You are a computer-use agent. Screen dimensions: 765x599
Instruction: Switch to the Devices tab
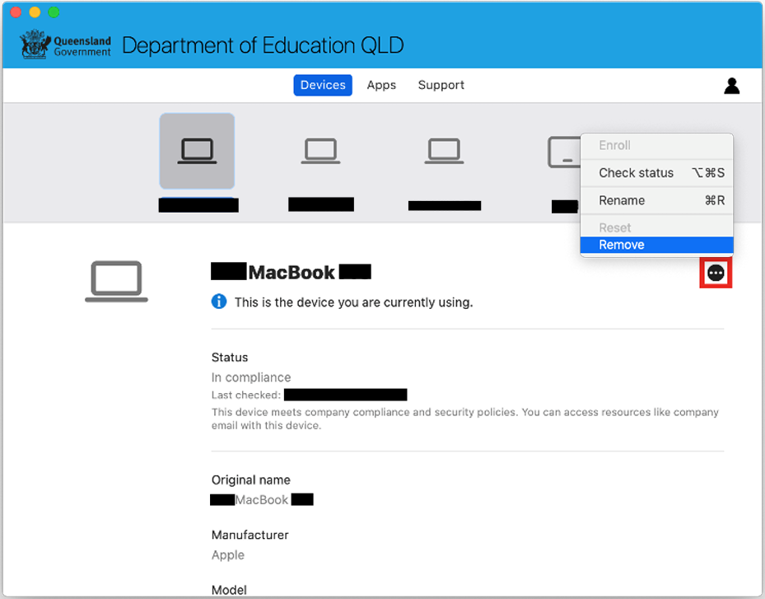pyautogui.click(x=323, y=85)
